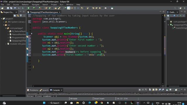Select Programming1 file in Project Explorer
This screenshot has height=105, width=187.
point(18,38)
